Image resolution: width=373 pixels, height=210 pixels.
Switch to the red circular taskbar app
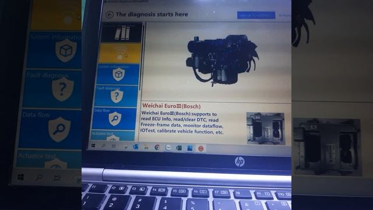(200, 148)
